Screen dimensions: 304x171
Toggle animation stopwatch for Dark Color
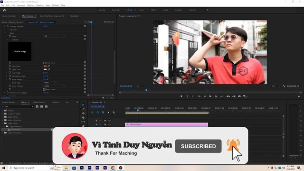(10, 66)
